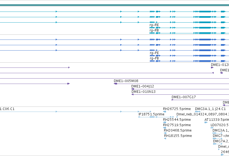Click the 1.C06.C1 feature label
The width and height of the screenshot is (229, 156).
tap(7, 109)
